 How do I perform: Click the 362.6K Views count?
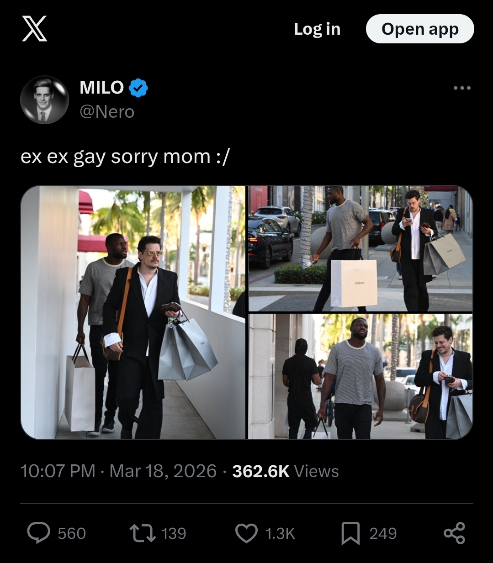tap(286, 471)
